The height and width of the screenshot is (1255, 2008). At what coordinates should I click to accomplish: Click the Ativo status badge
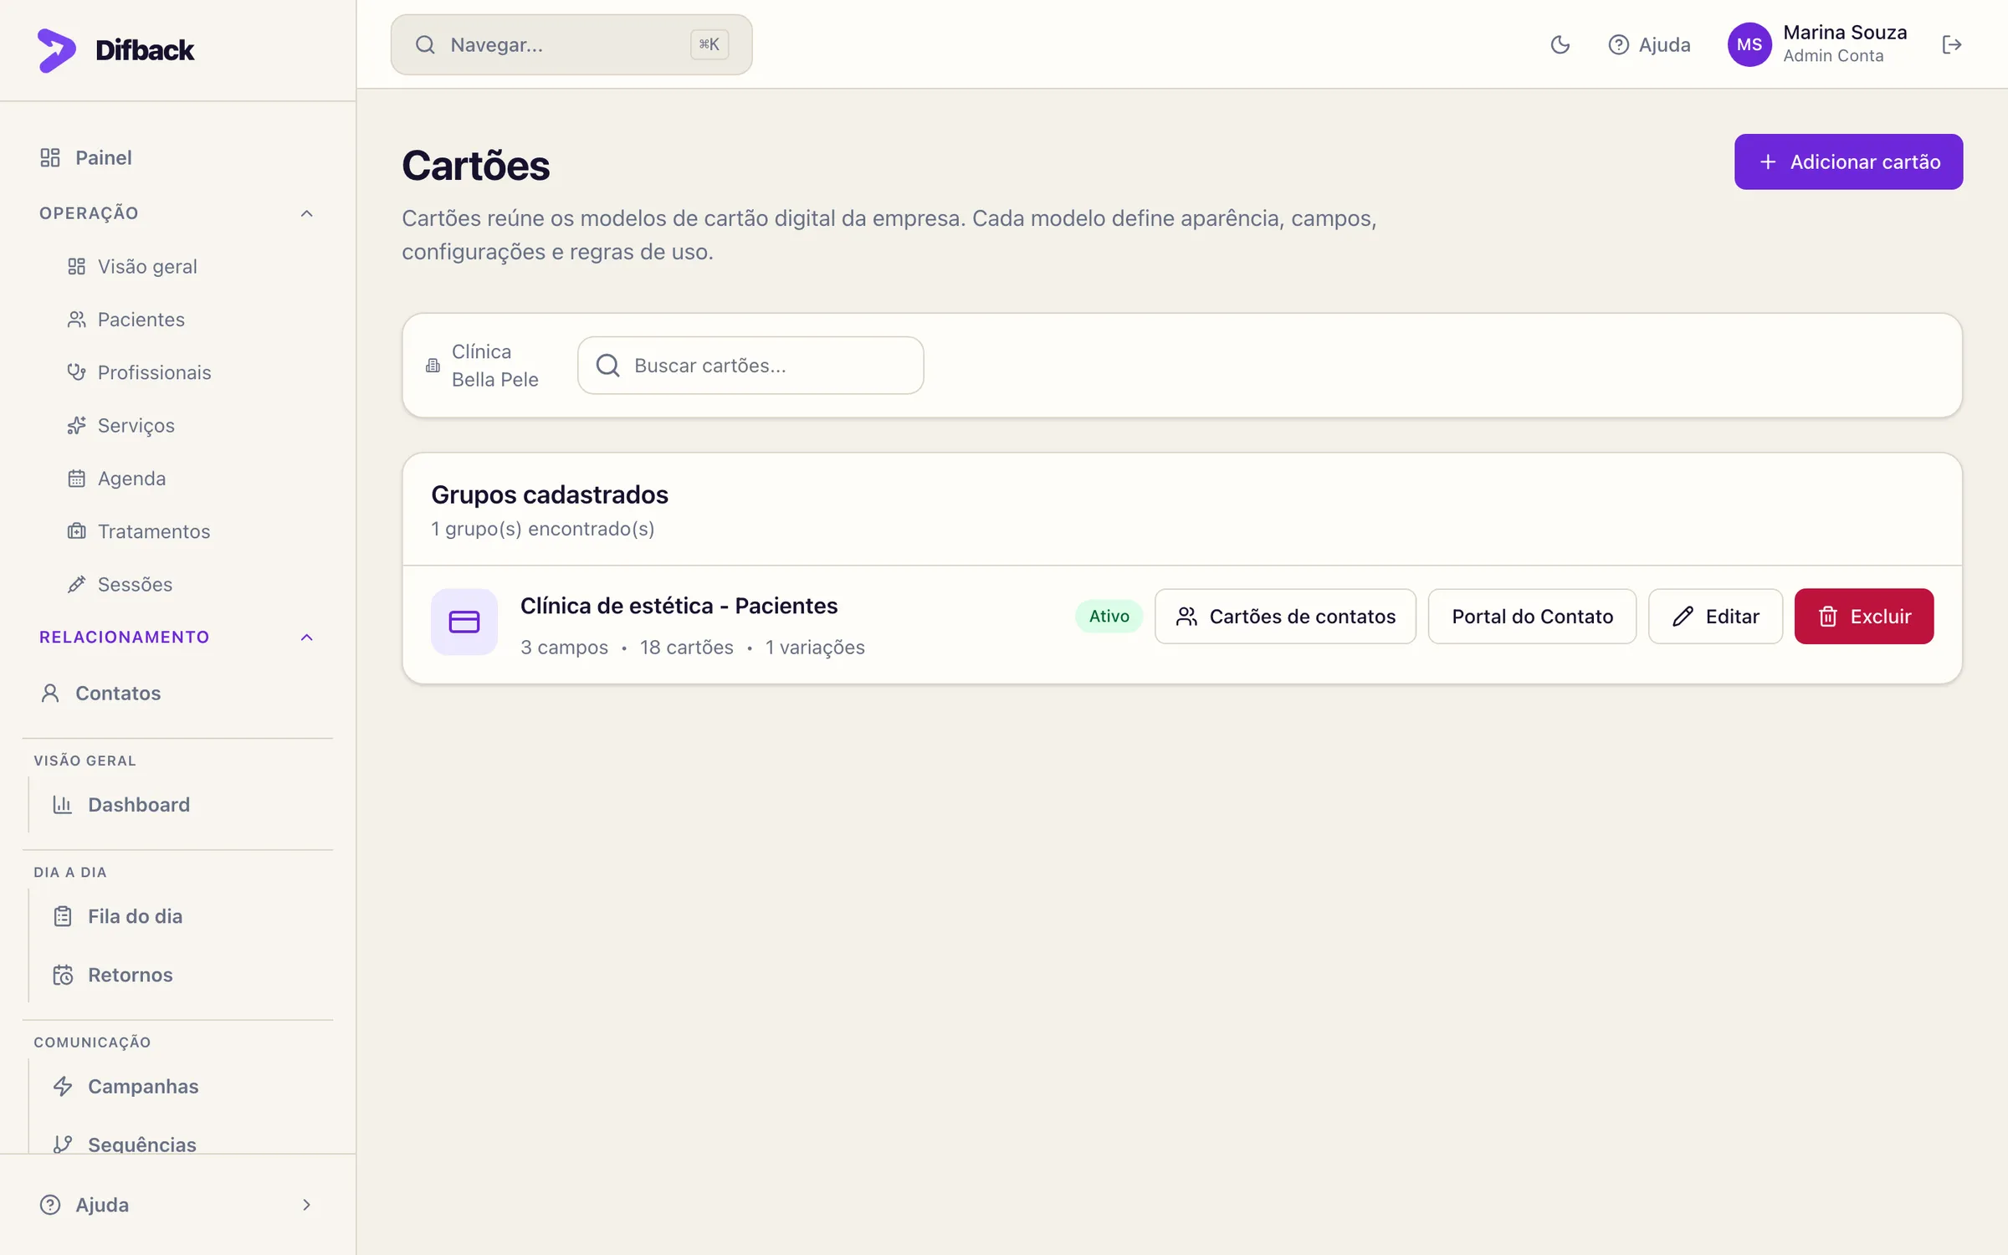coord(1109,616)
